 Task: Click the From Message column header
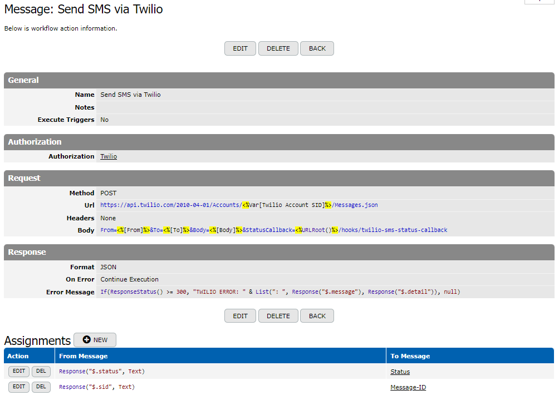click(x=84, y=356)
